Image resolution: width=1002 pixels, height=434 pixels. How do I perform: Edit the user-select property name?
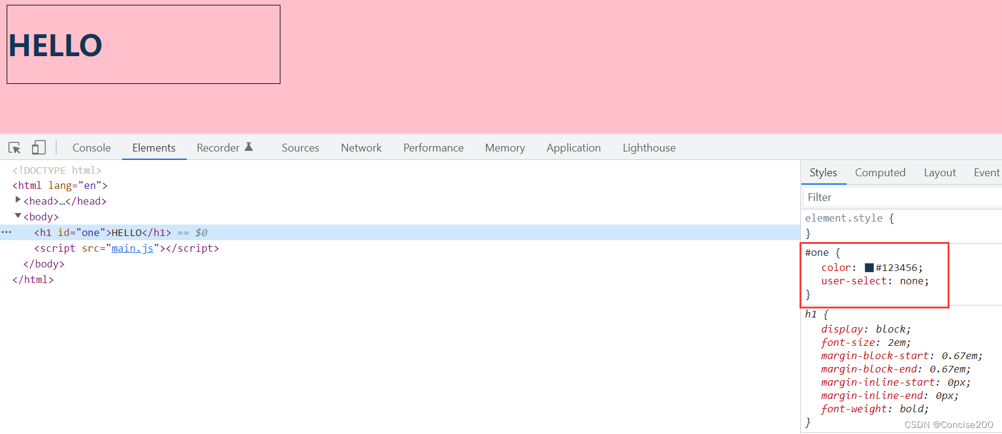pos(854,281)
